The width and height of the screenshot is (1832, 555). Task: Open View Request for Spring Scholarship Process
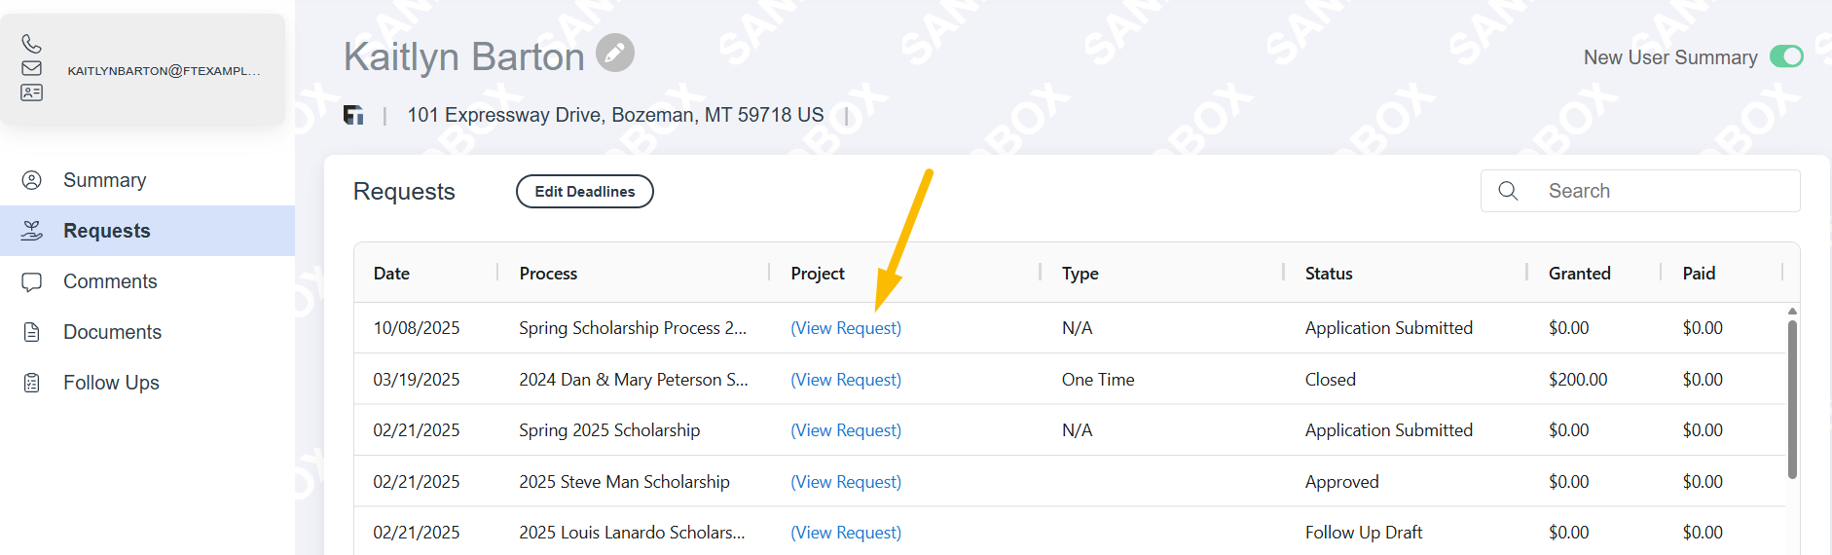point(845,328)
